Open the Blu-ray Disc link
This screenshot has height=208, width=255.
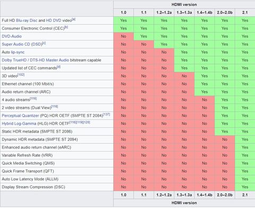click(27, 21)
